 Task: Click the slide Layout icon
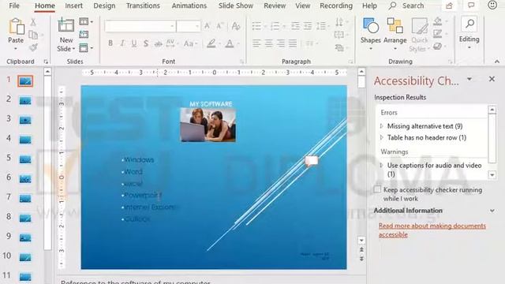[84, 22]
